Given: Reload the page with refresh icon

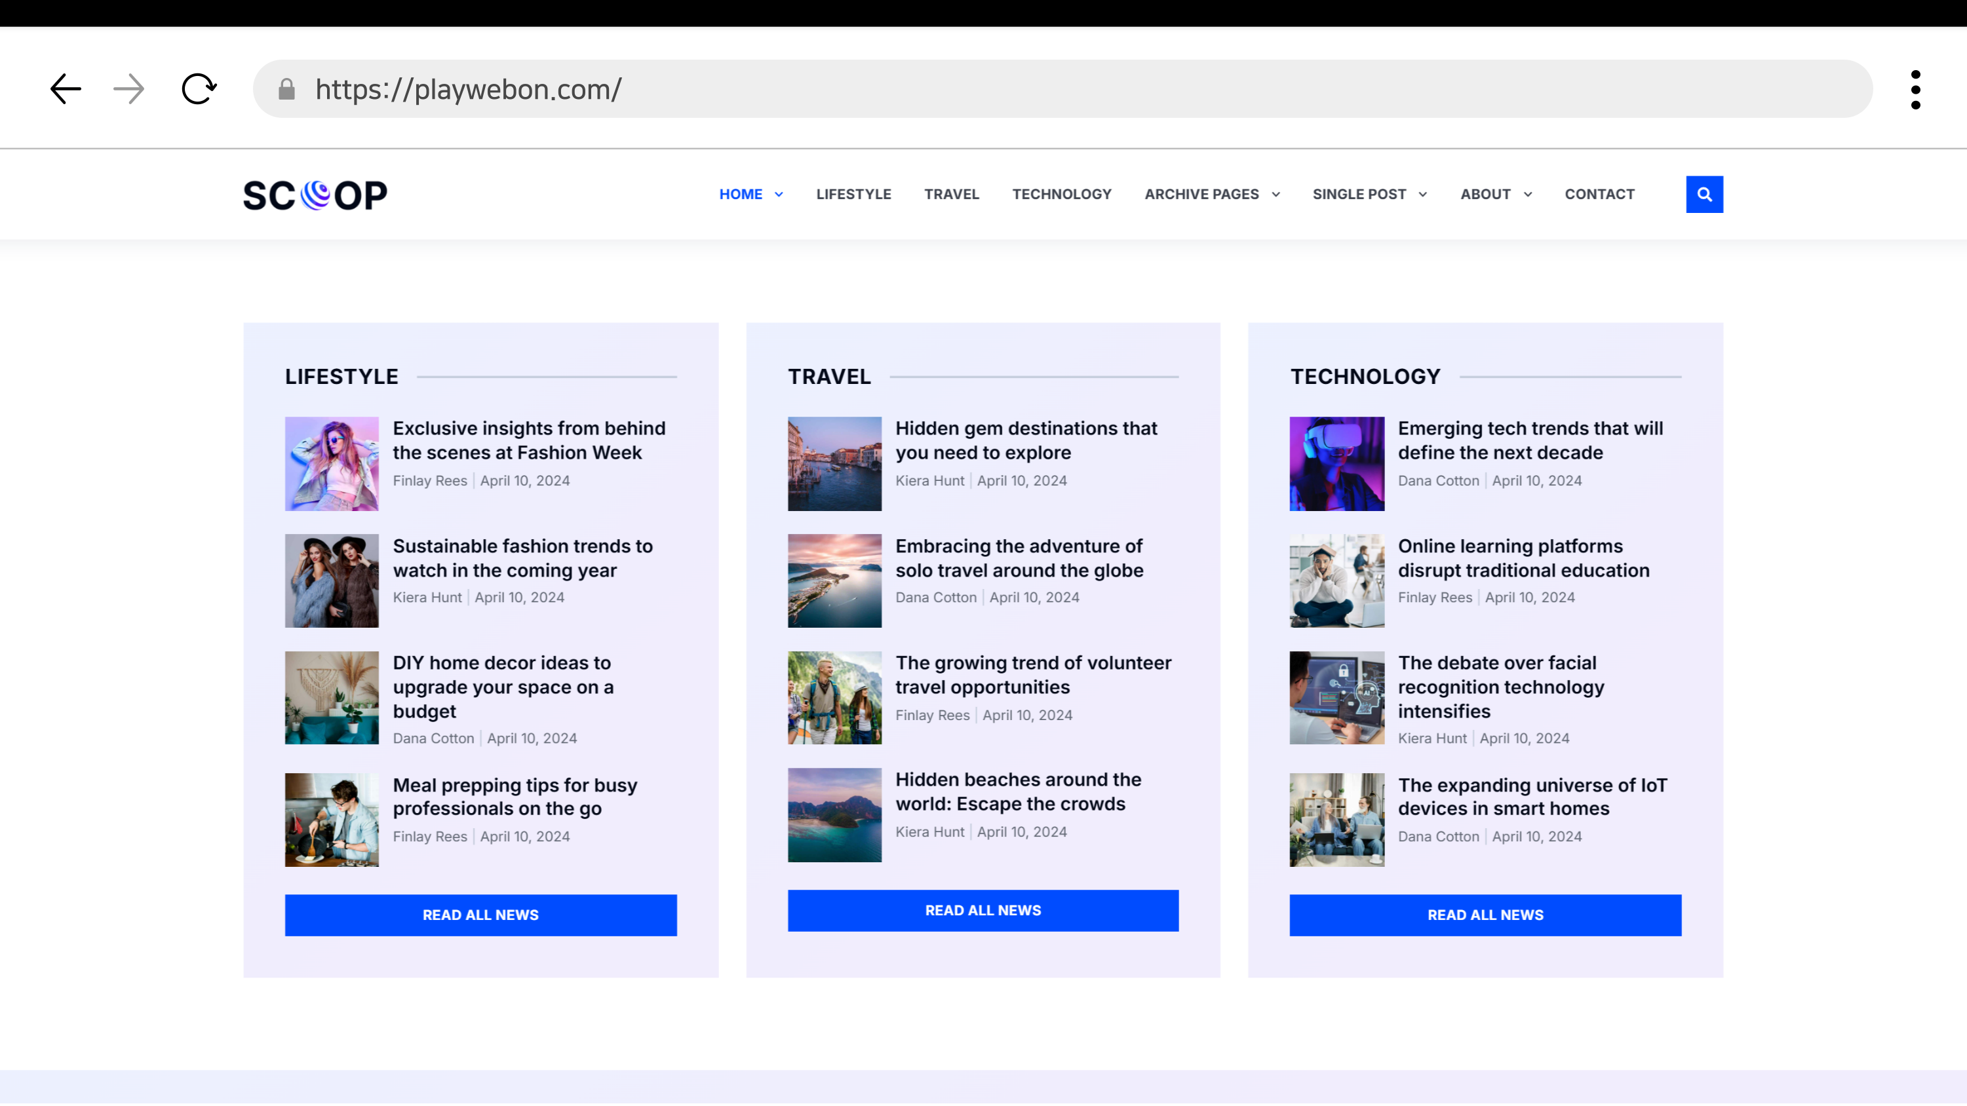Looking at the screenshot, I should pyautogui.click(x=199, y=89).
